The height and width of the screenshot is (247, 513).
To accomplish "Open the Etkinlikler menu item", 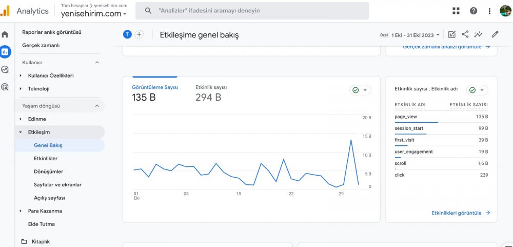I will pos(46,159).
